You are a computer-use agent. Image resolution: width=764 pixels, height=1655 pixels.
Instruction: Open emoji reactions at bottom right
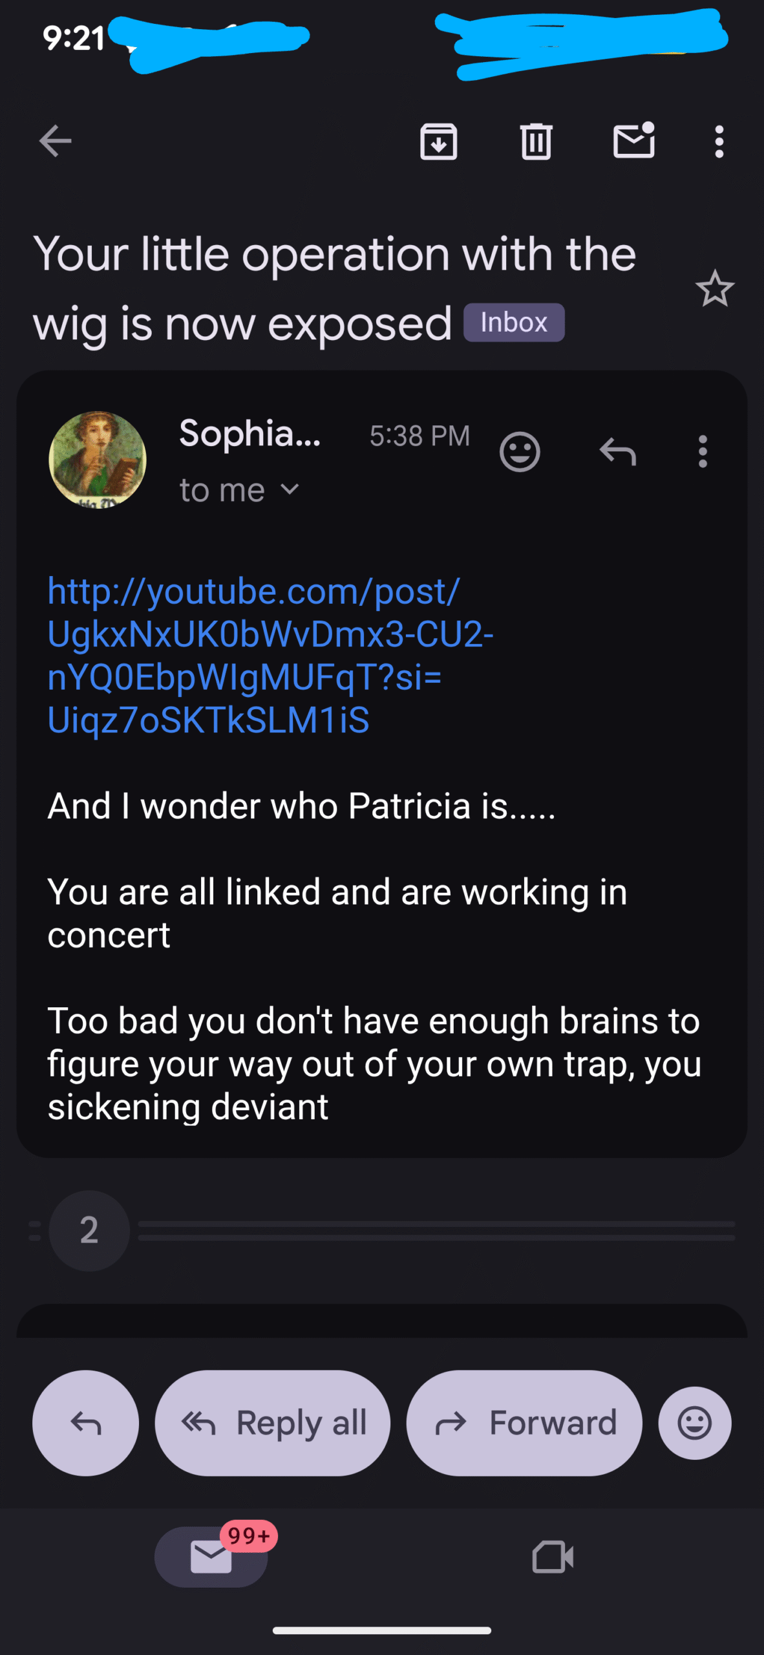point(695,1423)
